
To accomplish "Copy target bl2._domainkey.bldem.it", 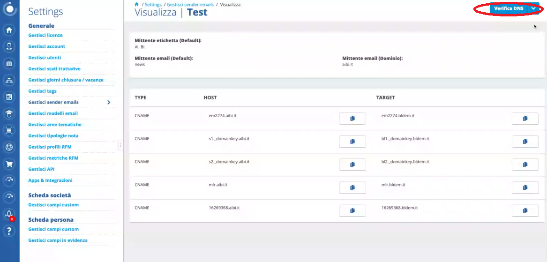I will pyautogui.click(x=525, y=165).
